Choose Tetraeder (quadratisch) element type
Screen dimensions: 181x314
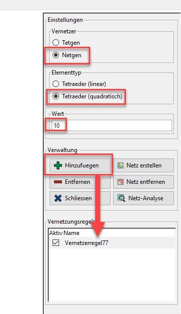pos(56,96)
